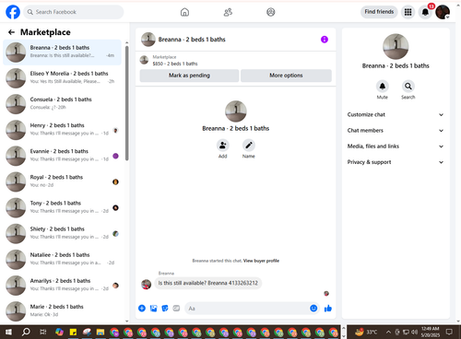Click Breanna's avatar beside her message
The width and height of the screenshot is (461, 339).
coord(146,285)
